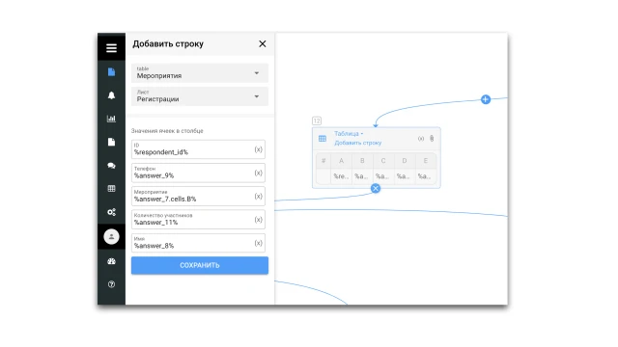The image size is (618, 347).
Task: Close the Добавить строку panel
Action: [263, 44]
